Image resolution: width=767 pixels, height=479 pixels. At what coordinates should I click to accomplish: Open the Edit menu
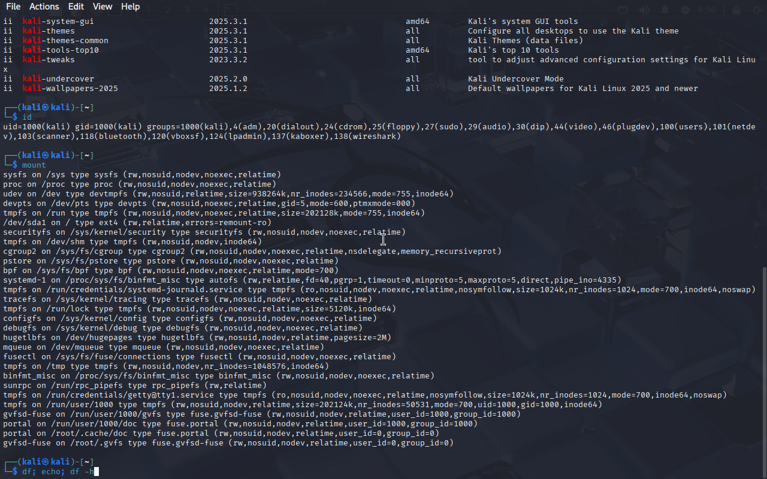coord(76,7)
